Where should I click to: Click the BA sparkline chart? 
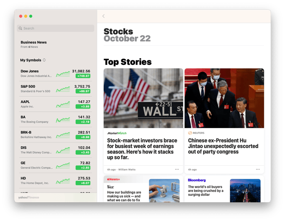63,120
